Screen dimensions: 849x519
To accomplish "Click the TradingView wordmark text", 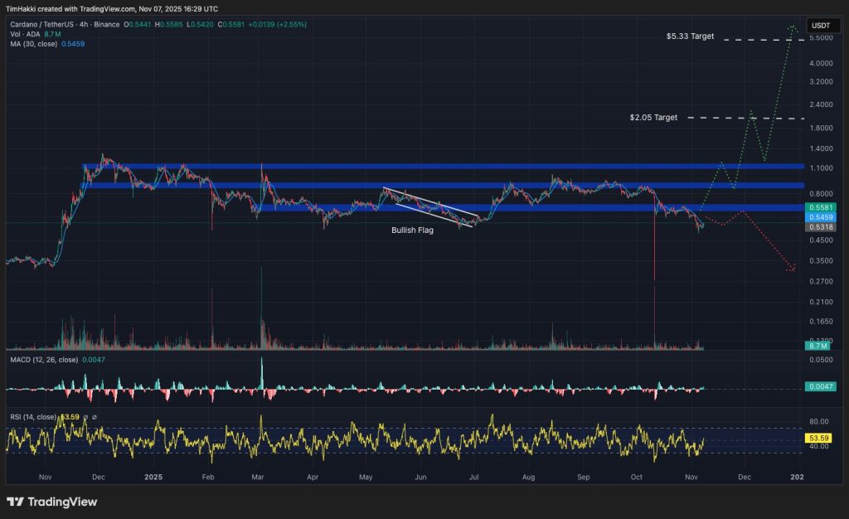I will (62, 502).
